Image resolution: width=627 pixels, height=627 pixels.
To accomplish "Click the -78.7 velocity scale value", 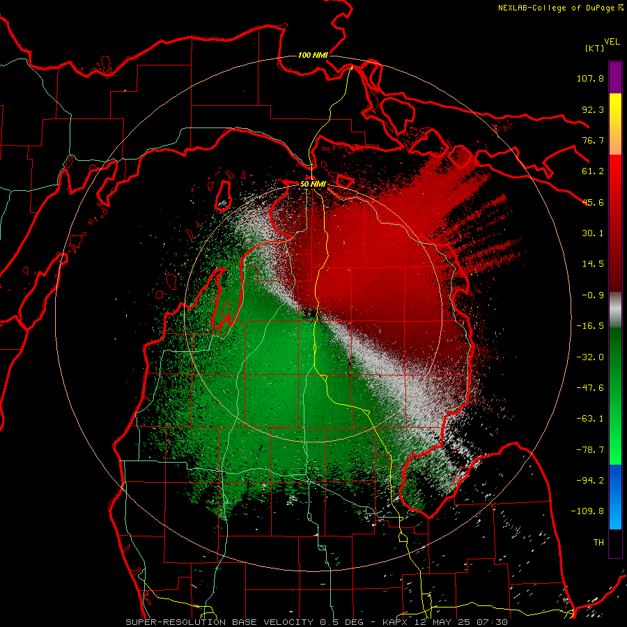I will [x=590, y=450].
